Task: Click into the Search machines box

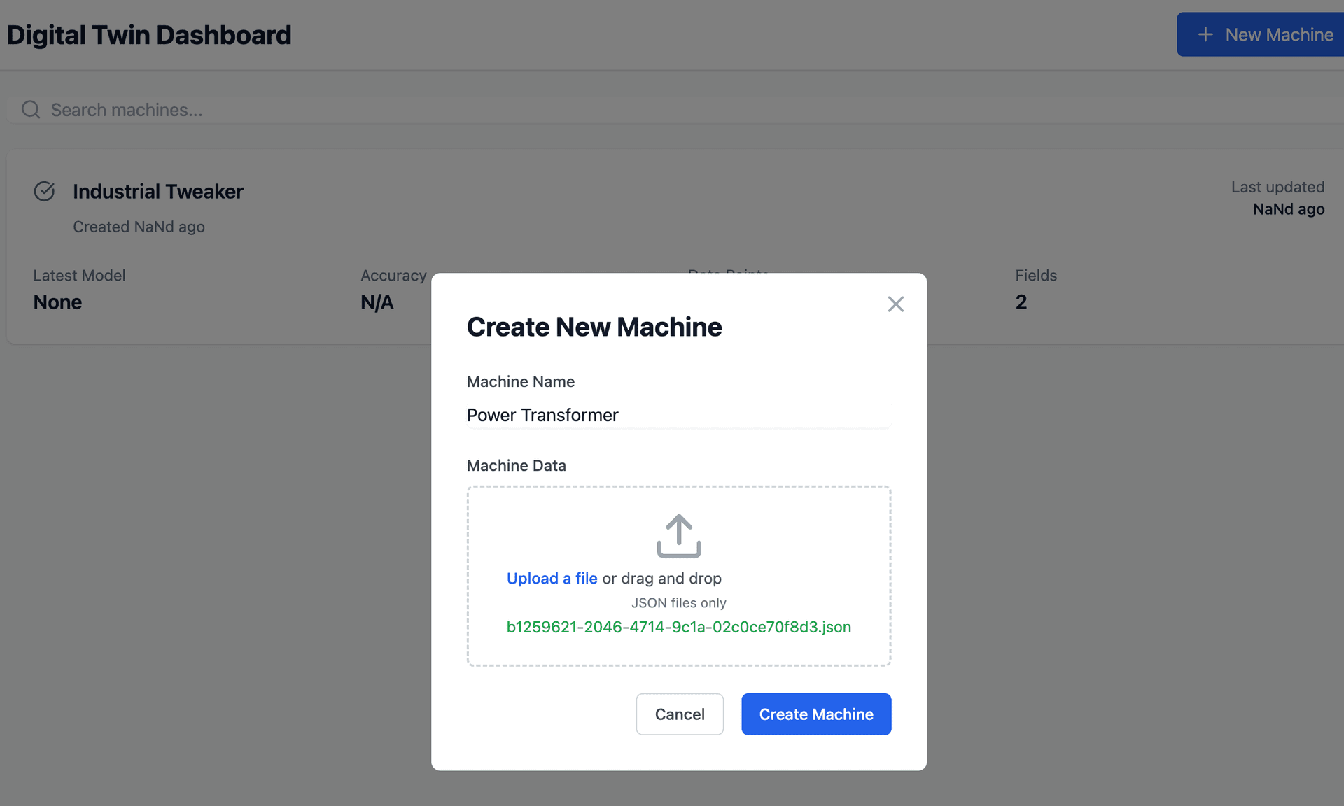Action: pyautogui.click(x=630, y=110)
